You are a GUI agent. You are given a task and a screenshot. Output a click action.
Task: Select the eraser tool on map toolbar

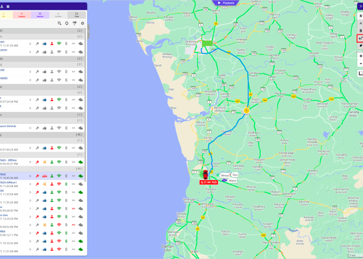click(360, 46)
